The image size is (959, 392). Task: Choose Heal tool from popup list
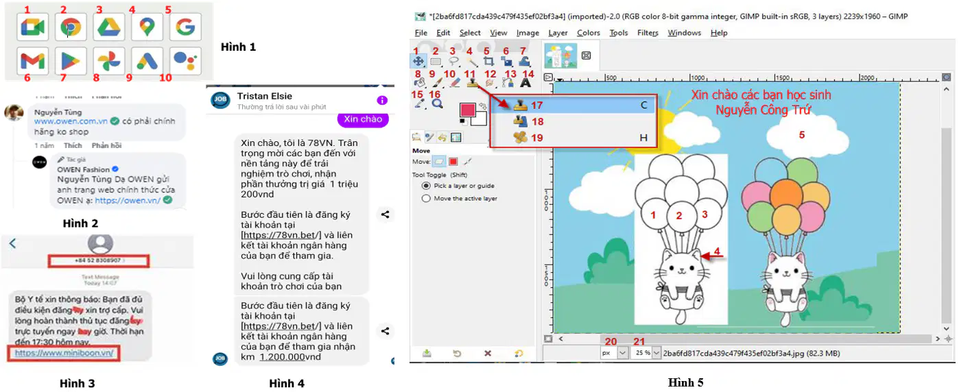pos(573,137)
